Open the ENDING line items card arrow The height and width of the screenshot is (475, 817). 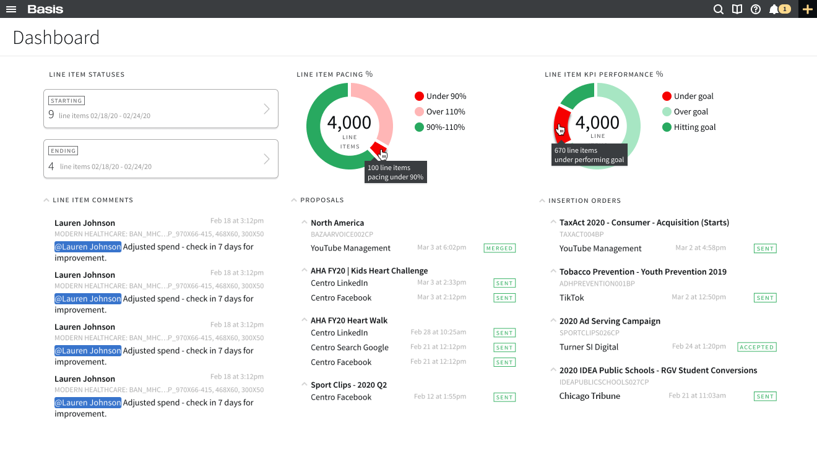pos(267,158)
